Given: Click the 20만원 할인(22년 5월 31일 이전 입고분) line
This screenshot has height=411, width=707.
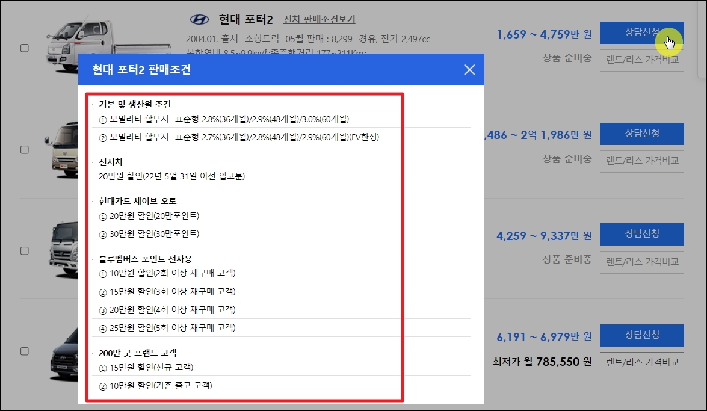Looking at the screenshot, I should 172,176.
